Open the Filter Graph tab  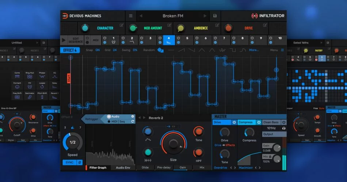pos(98,168)
